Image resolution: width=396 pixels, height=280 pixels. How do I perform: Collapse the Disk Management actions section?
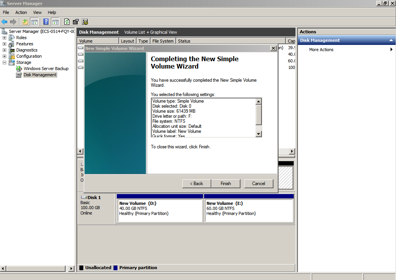pyautogui.click(x=391, y=40)
